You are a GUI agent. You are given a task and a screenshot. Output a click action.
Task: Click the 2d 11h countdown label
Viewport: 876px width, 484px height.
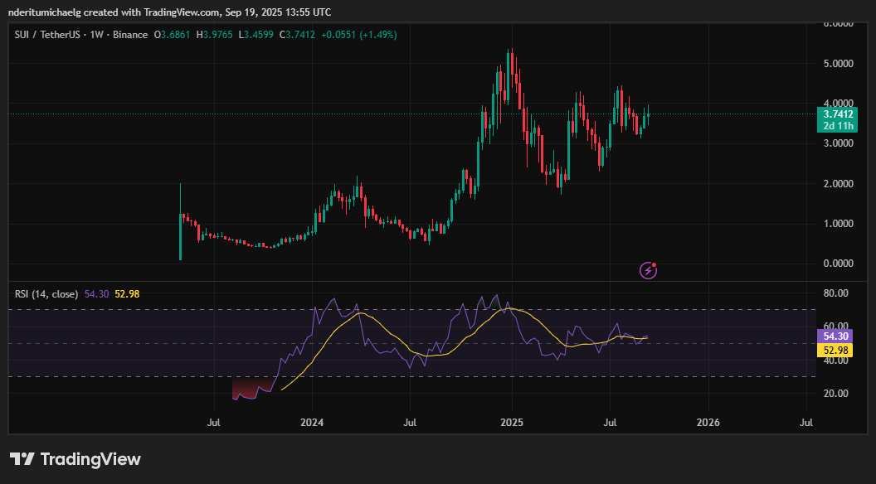click(x=837, y=126)
